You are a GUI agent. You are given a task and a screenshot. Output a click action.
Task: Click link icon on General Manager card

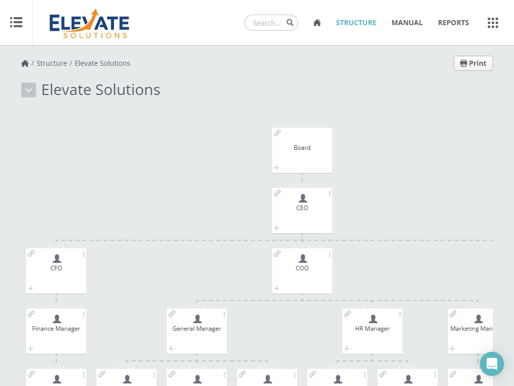[x=172, y=314]
